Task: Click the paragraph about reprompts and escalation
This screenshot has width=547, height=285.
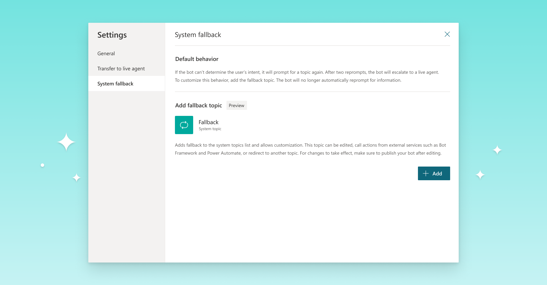Action: 307,76
